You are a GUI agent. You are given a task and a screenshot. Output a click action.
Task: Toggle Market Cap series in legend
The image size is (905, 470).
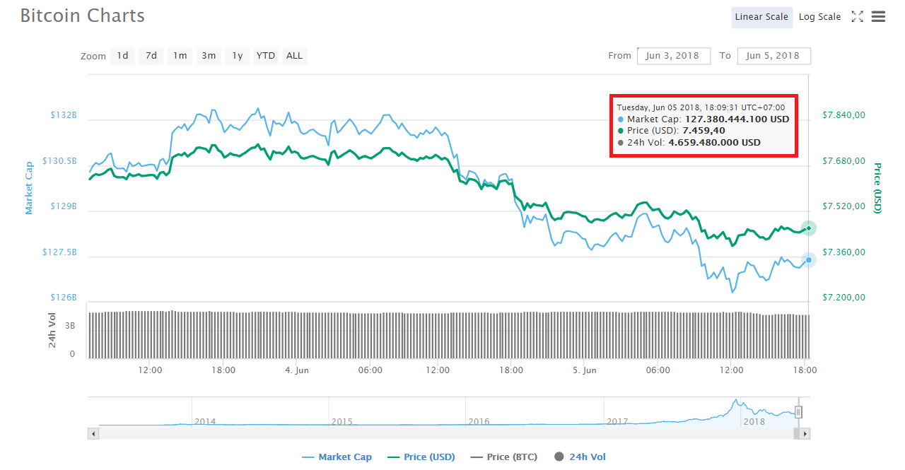337,457
